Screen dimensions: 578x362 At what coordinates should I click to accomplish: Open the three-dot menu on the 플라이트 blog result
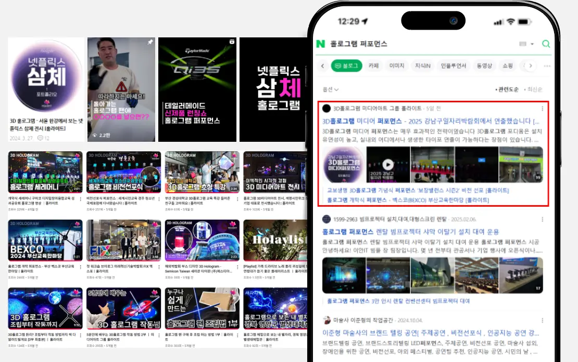(x=543, y=108)
